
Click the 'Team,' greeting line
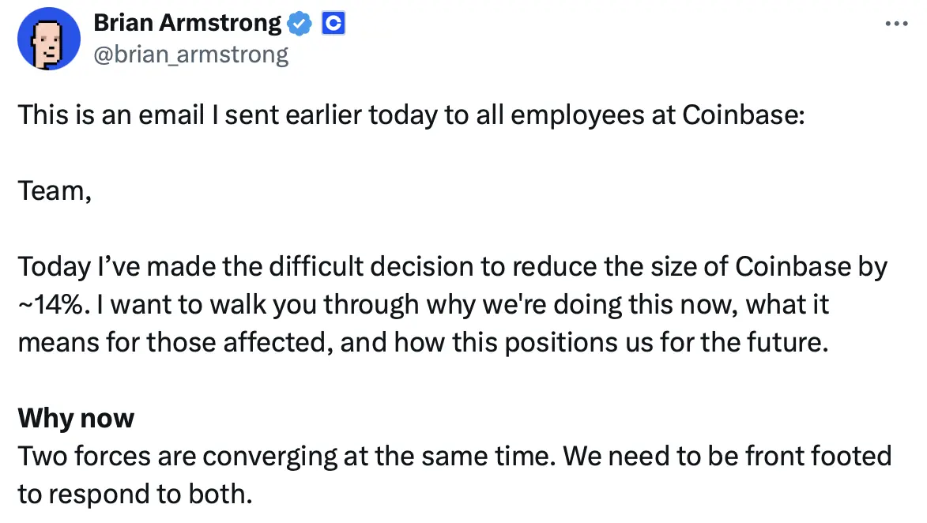[x=55, y=191]
